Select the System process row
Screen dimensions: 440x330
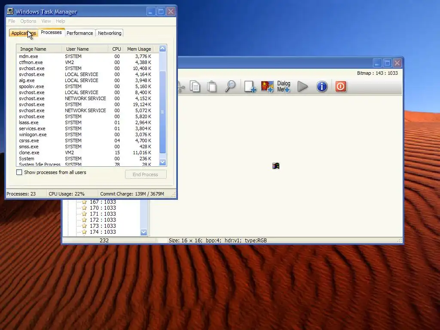click(88, 159)
